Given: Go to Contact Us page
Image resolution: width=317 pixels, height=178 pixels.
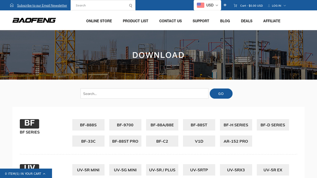Looking at the screenshot, I should coord(170,21).
